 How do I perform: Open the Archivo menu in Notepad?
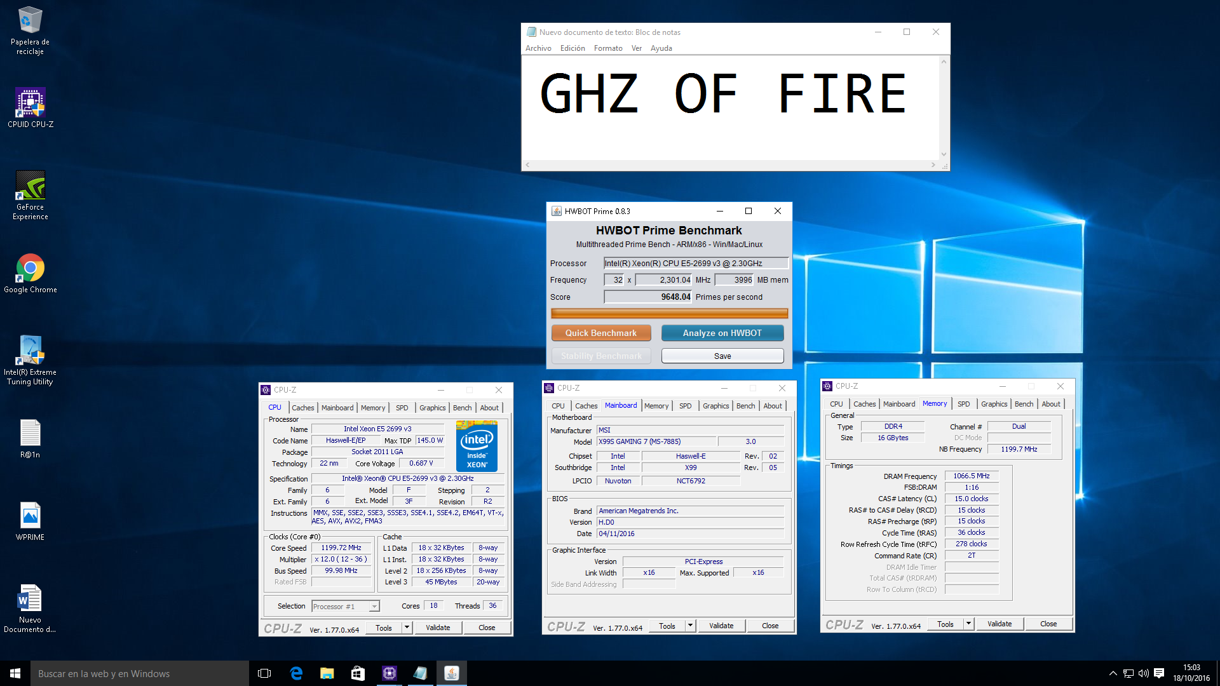(x=538, y=48)
